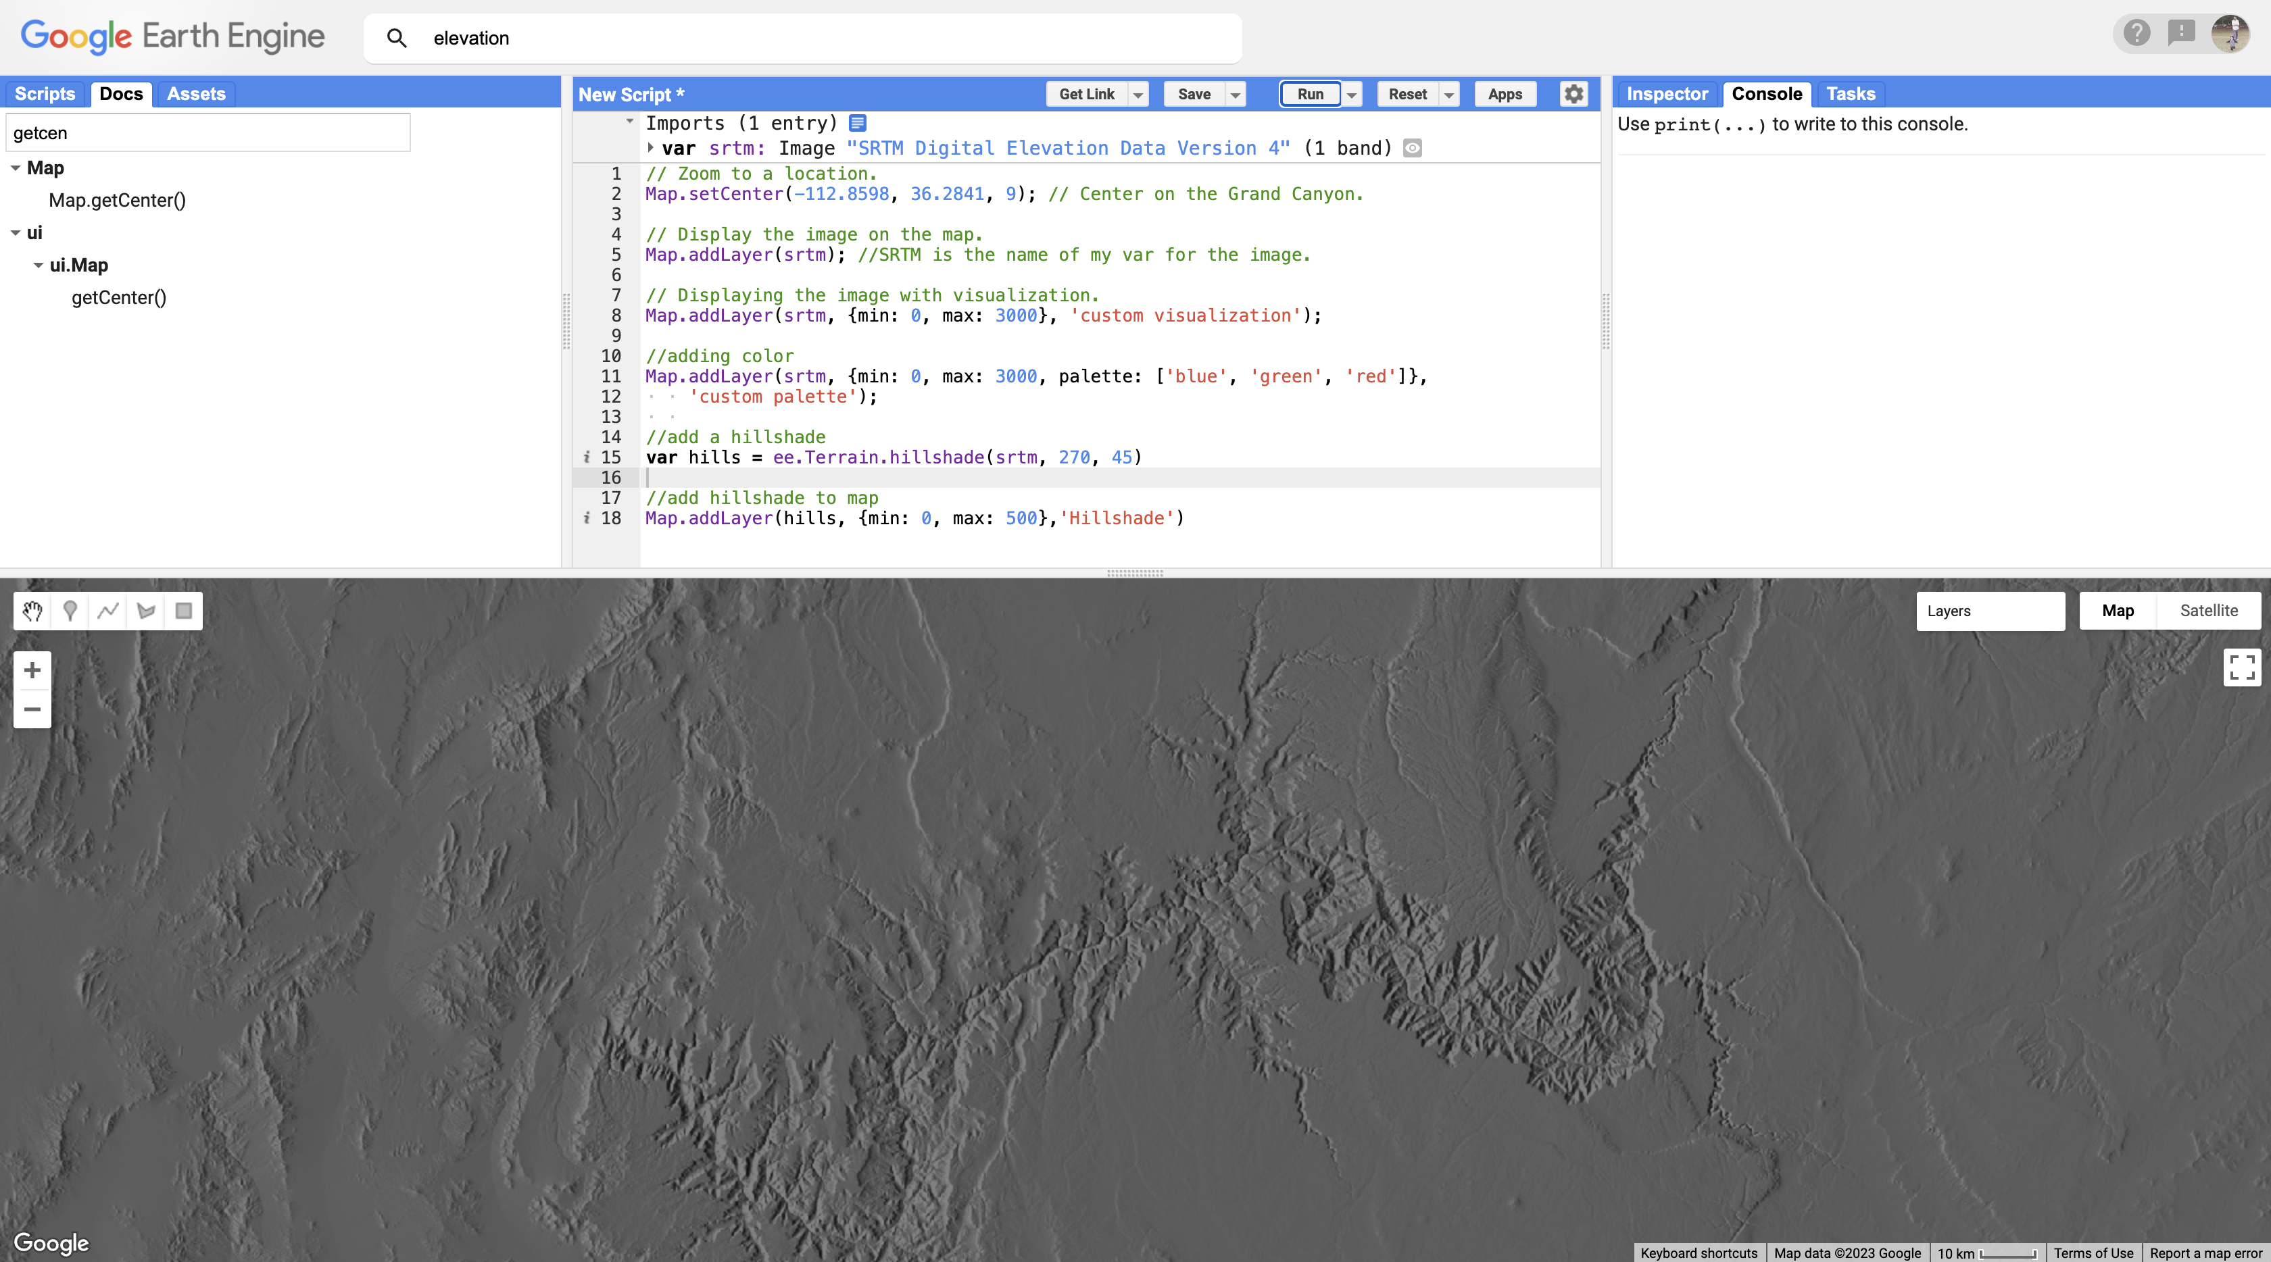Viewport: 2271px width, 1262px height.
Task: Select the draw rectangle tool
Action: (183, 611)
